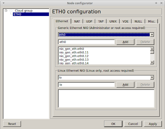
Task: Select nio_gen_eth:eth0.14 entry
Action: pyautogui.click(x=74, y=63)
